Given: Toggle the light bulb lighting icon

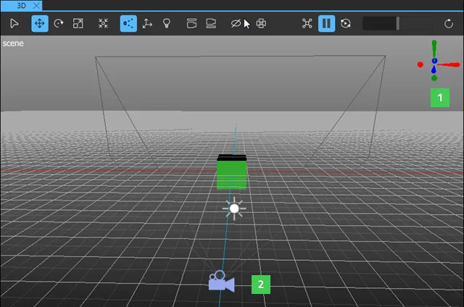Looking at the screenshot, I should 166,23.
